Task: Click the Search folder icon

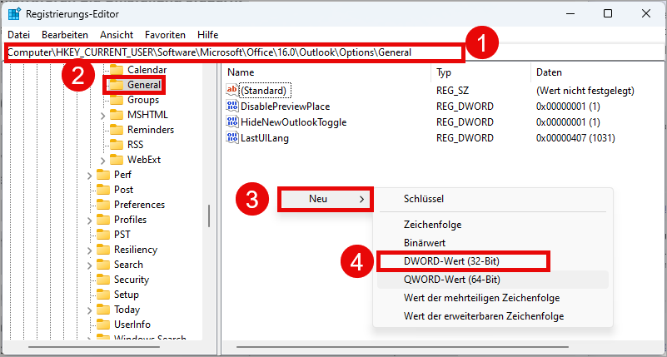Action: coord(103,265)
